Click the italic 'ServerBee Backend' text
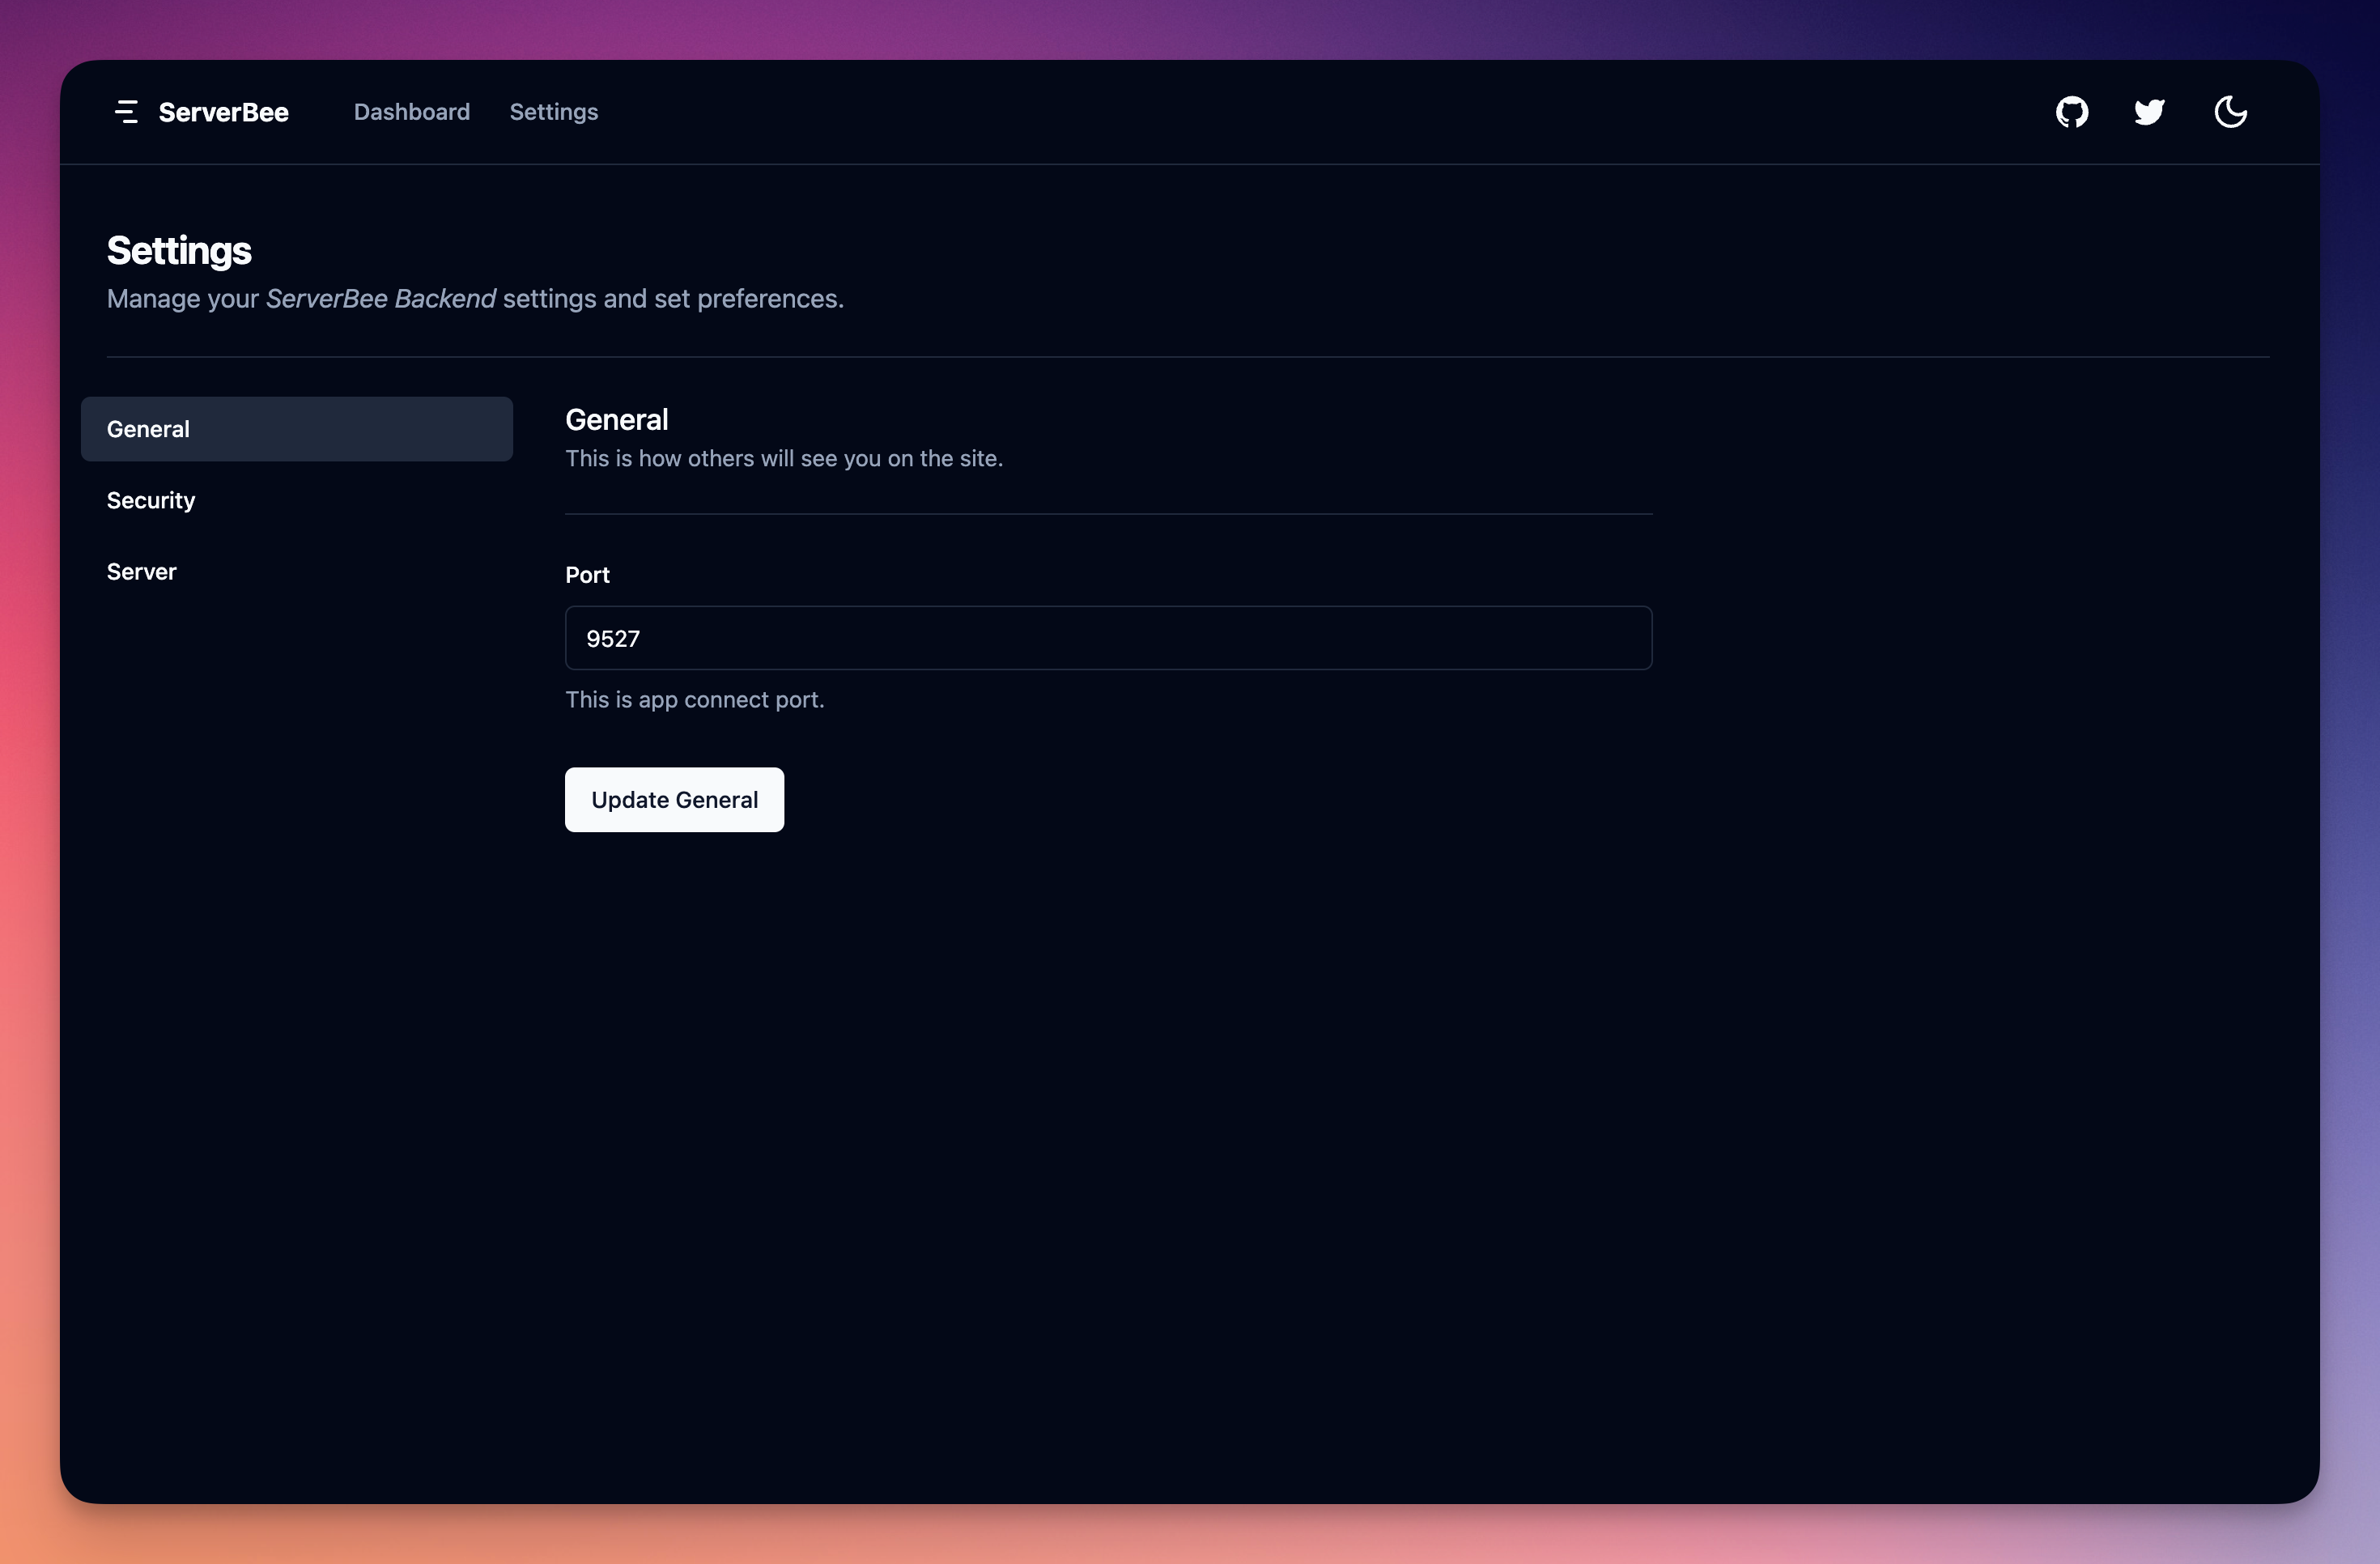 coord(380,299)
